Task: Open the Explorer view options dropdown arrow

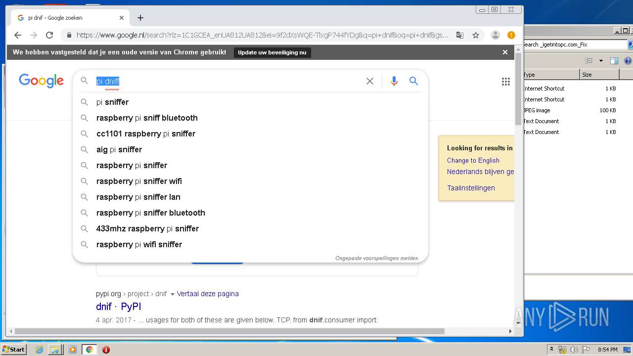Action: (601, 61)
